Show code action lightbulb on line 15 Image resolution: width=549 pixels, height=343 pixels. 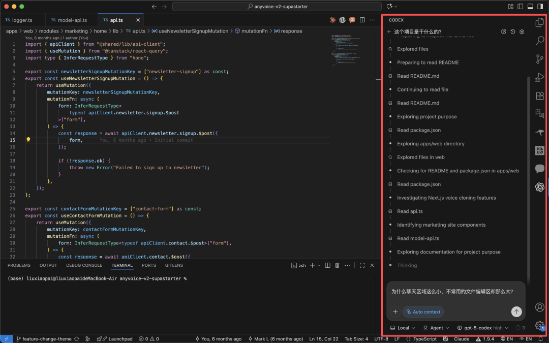[28, 140]
